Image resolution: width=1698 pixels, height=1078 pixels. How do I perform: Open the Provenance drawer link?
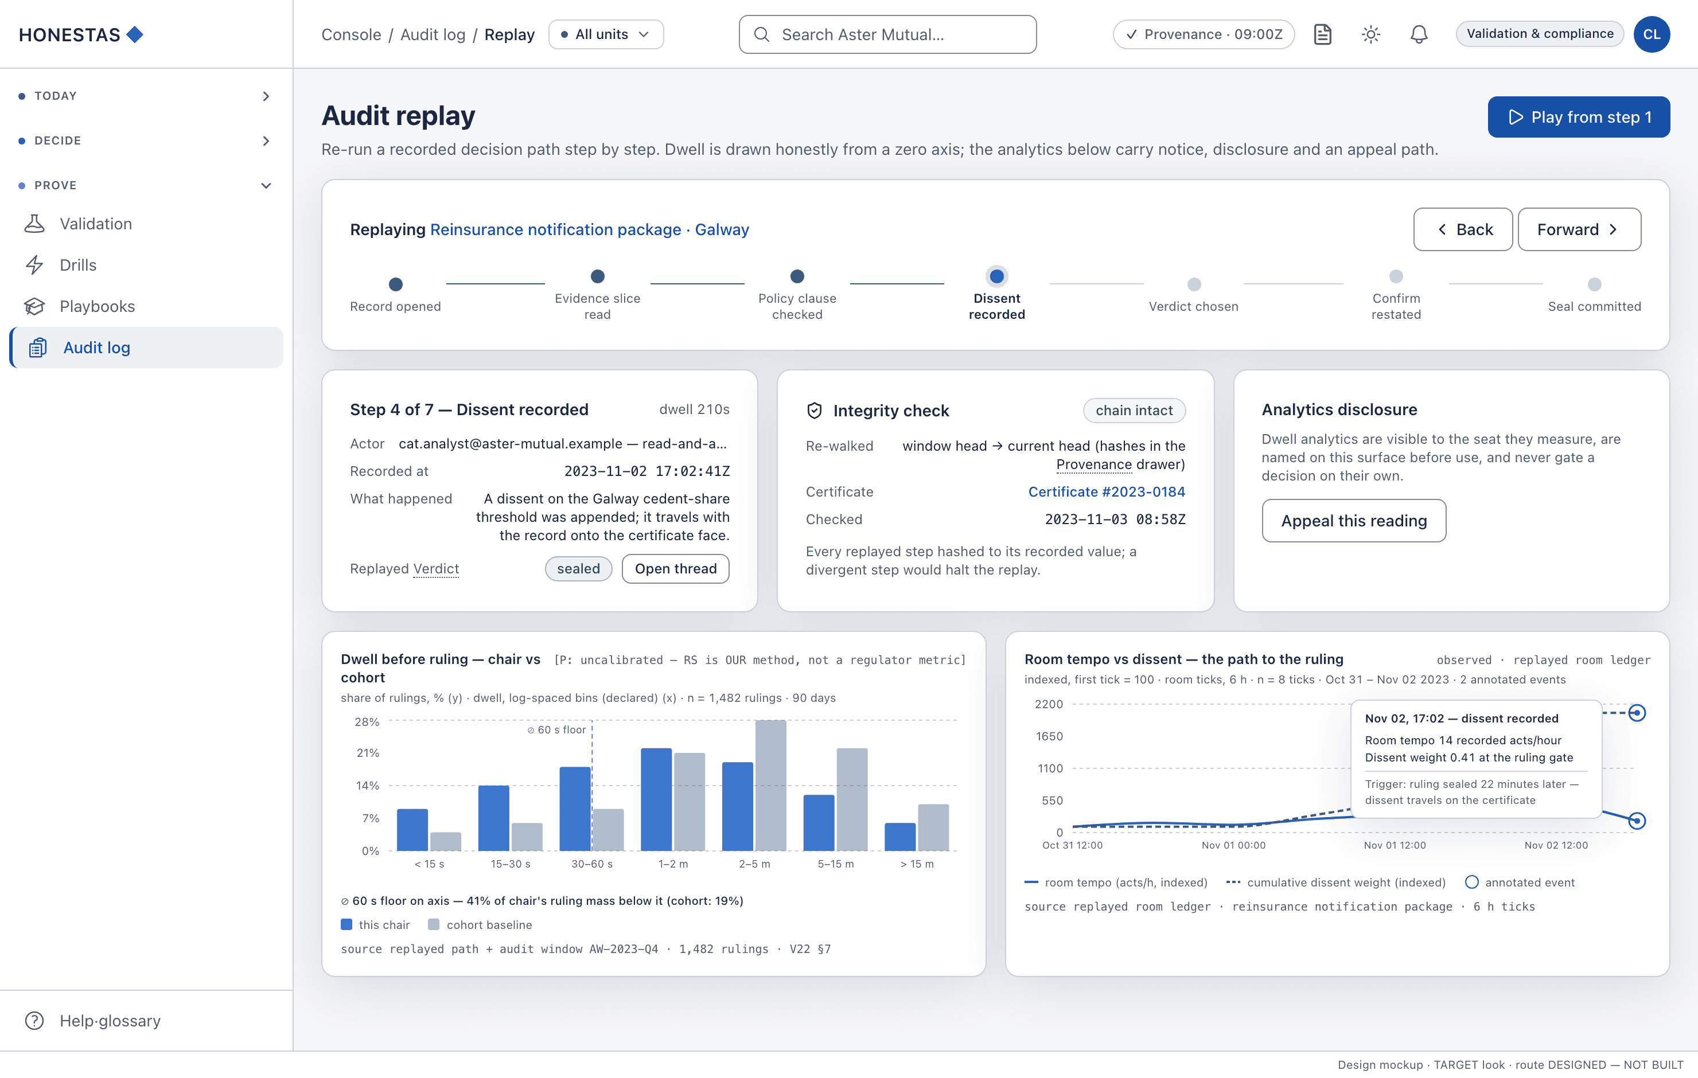click(x=1094, y=464)
